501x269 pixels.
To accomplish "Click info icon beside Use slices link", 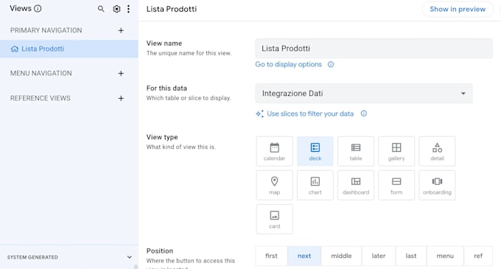I will (x=364, y=113).
